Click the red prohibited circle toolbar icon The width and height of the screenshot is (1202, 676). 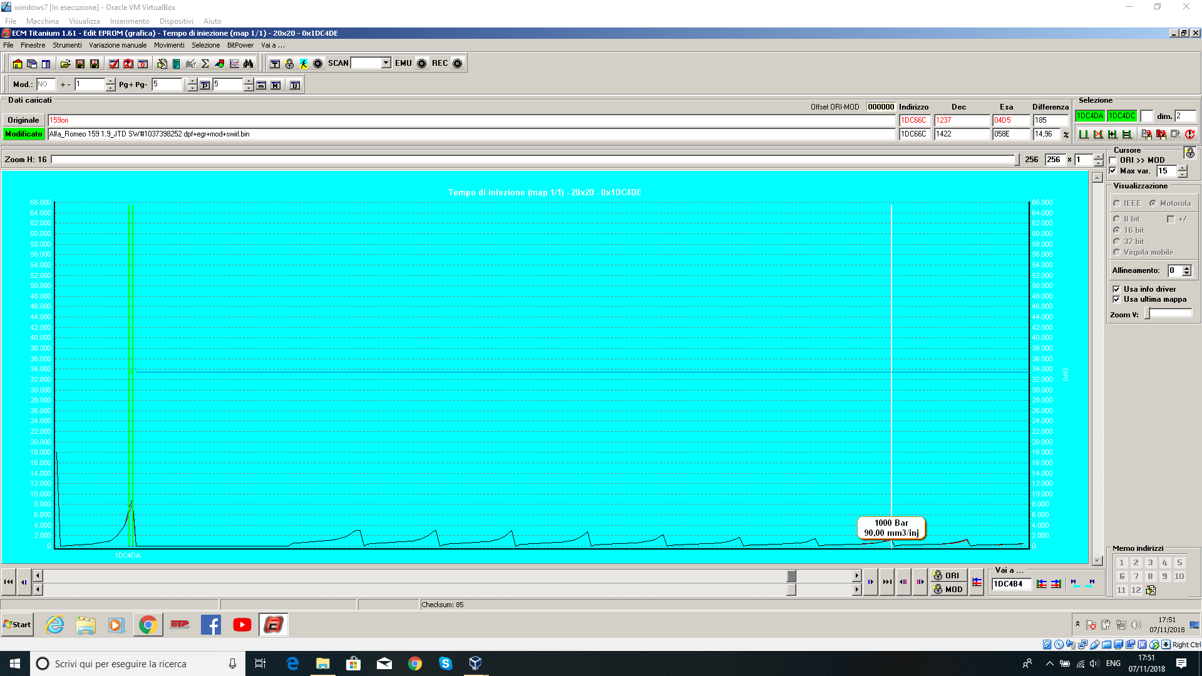128,64
